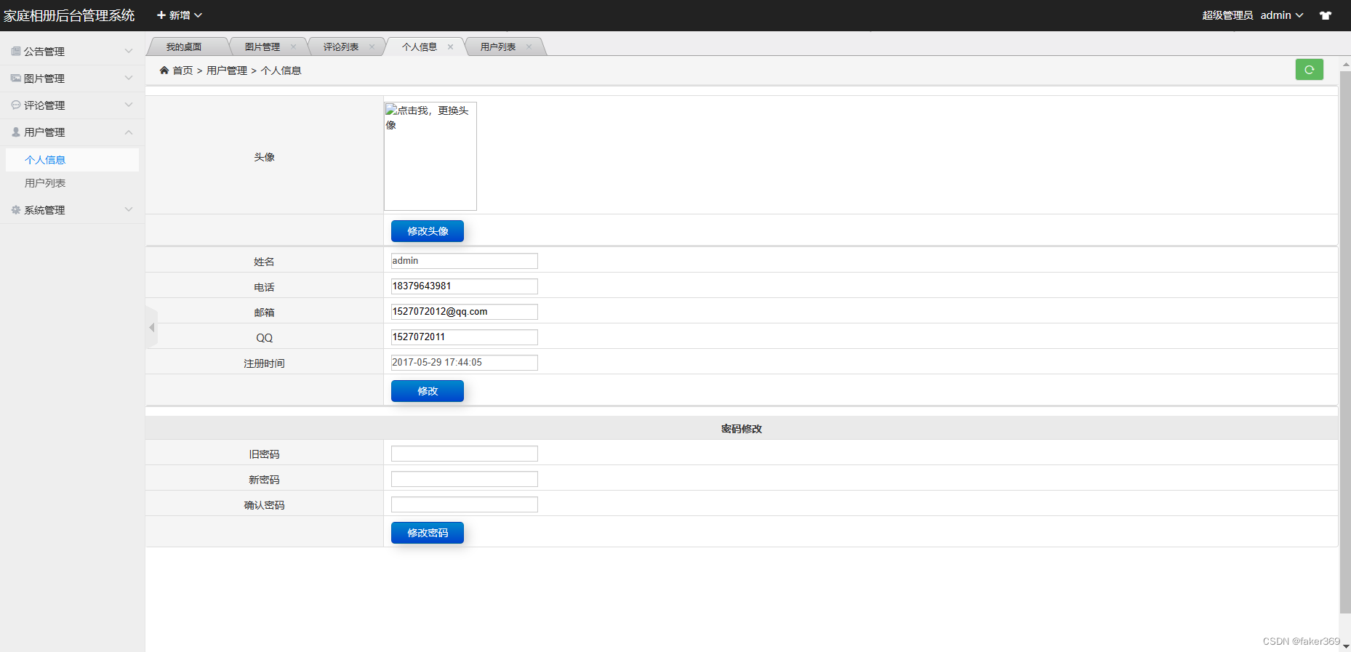Click the avatar image placeholder
This screenshot has height=652, width=1351.
(x=430, y=156)
